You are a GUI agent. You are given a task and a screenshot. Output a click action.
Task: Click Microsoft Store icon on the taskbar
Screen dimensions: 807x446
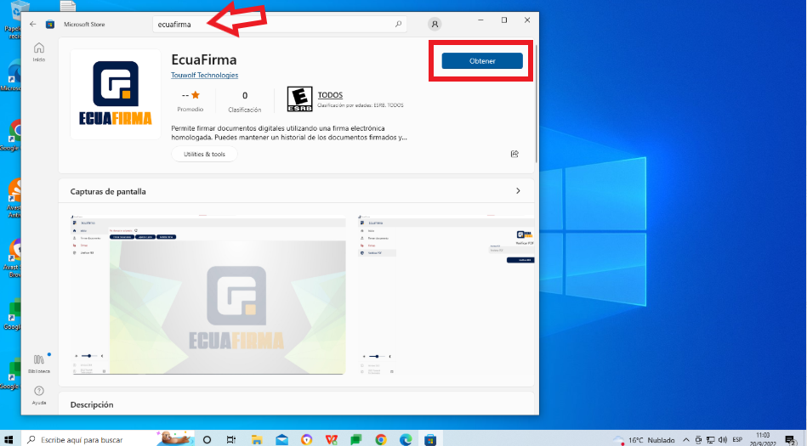[430, 439]
